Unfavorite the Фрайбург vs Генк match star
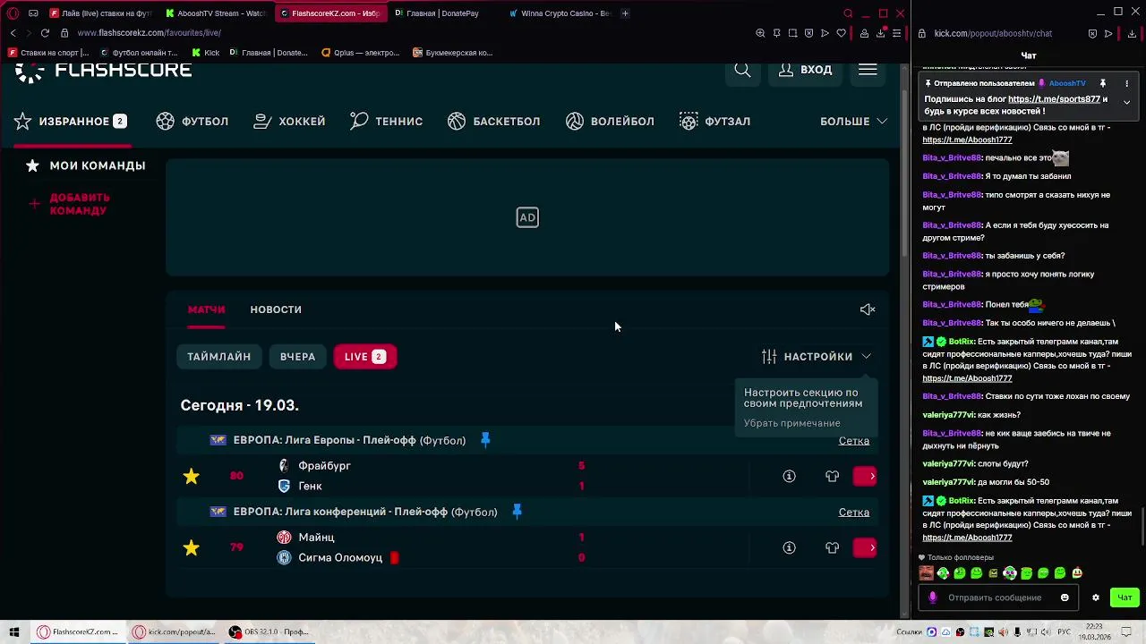 (192, 477)
